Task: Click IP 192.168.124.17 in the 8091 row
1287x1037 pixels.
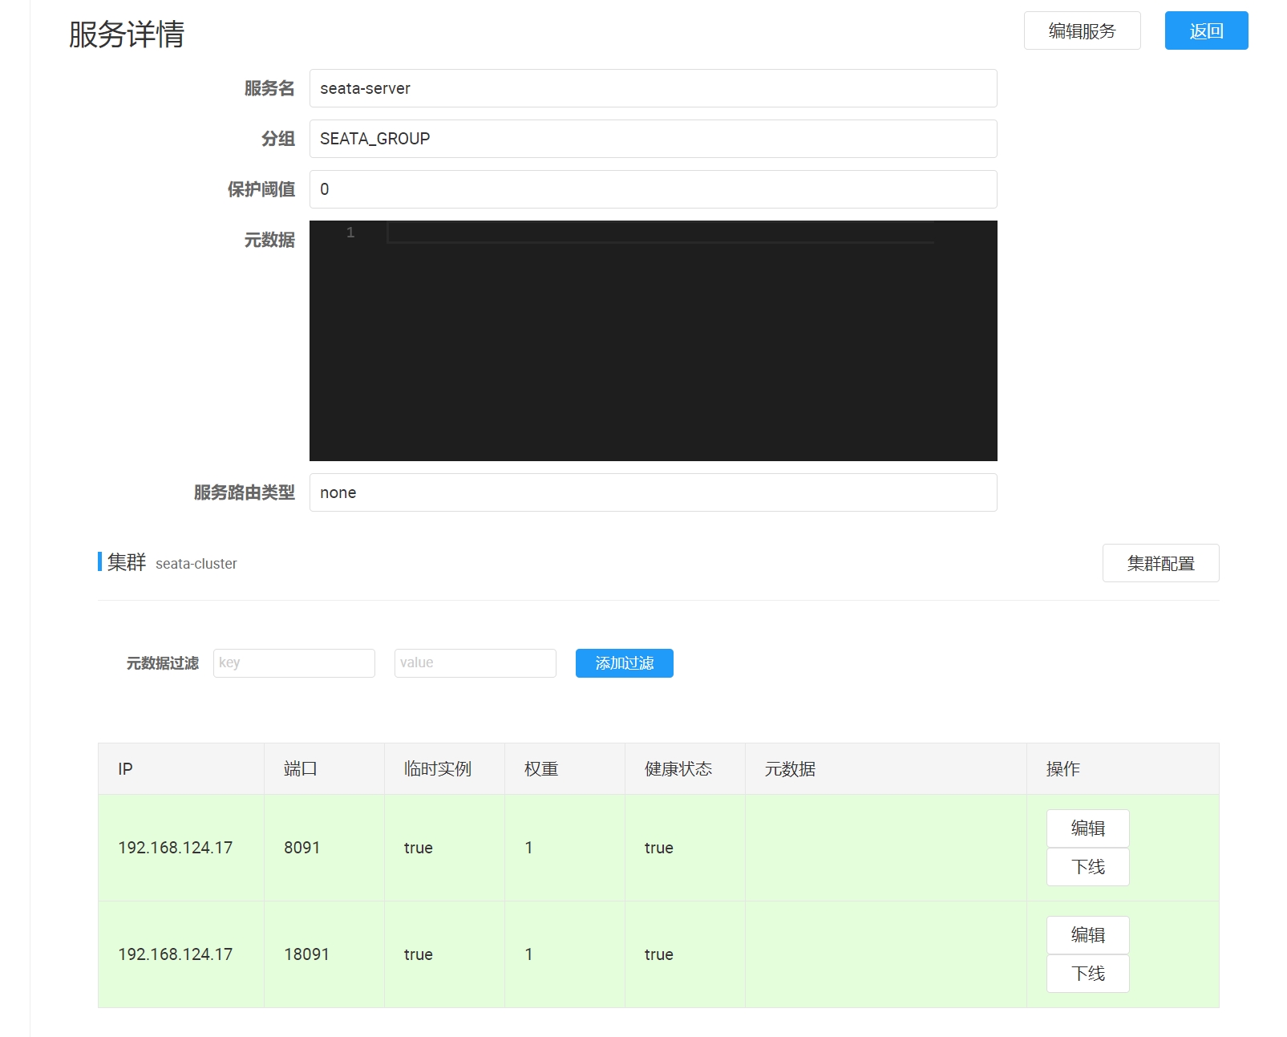Action: 176,848
